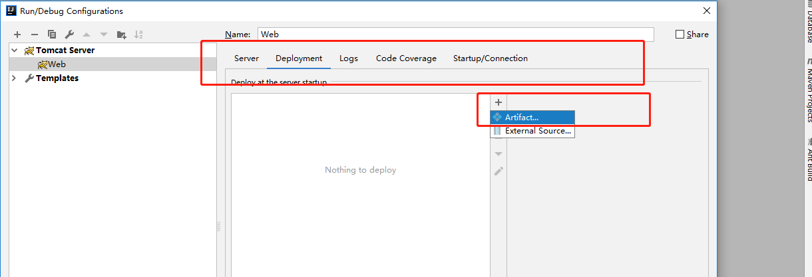Choose External Source... from popup menu

(x=532, y=131)
